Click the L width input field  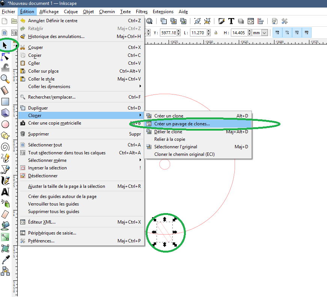tap(198, 33)
